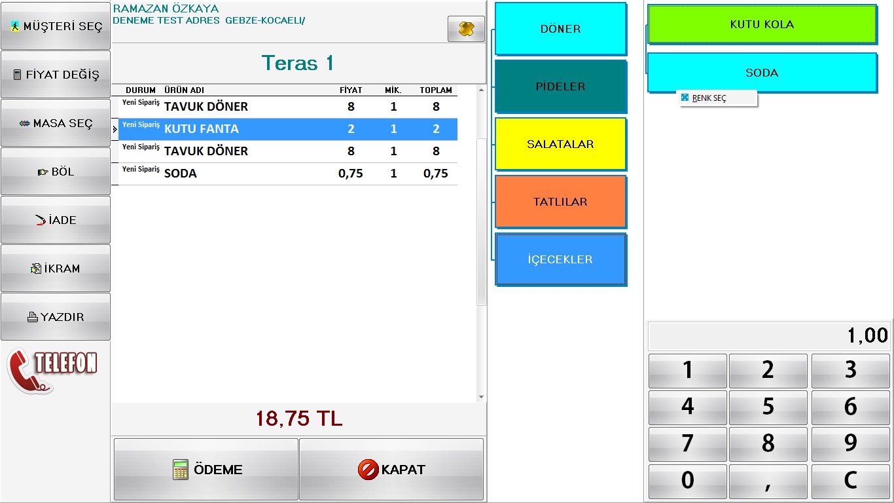Screen dimensions: 894x503
Task: Switch to the DÖNER category
Action: pos(560,29)
